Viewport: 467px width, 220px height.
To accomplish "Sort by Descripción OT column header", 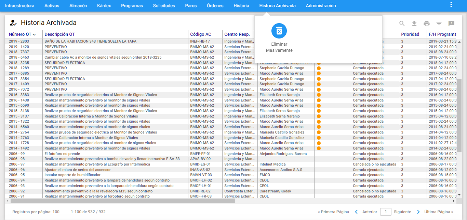I will [x=59, y=34].
